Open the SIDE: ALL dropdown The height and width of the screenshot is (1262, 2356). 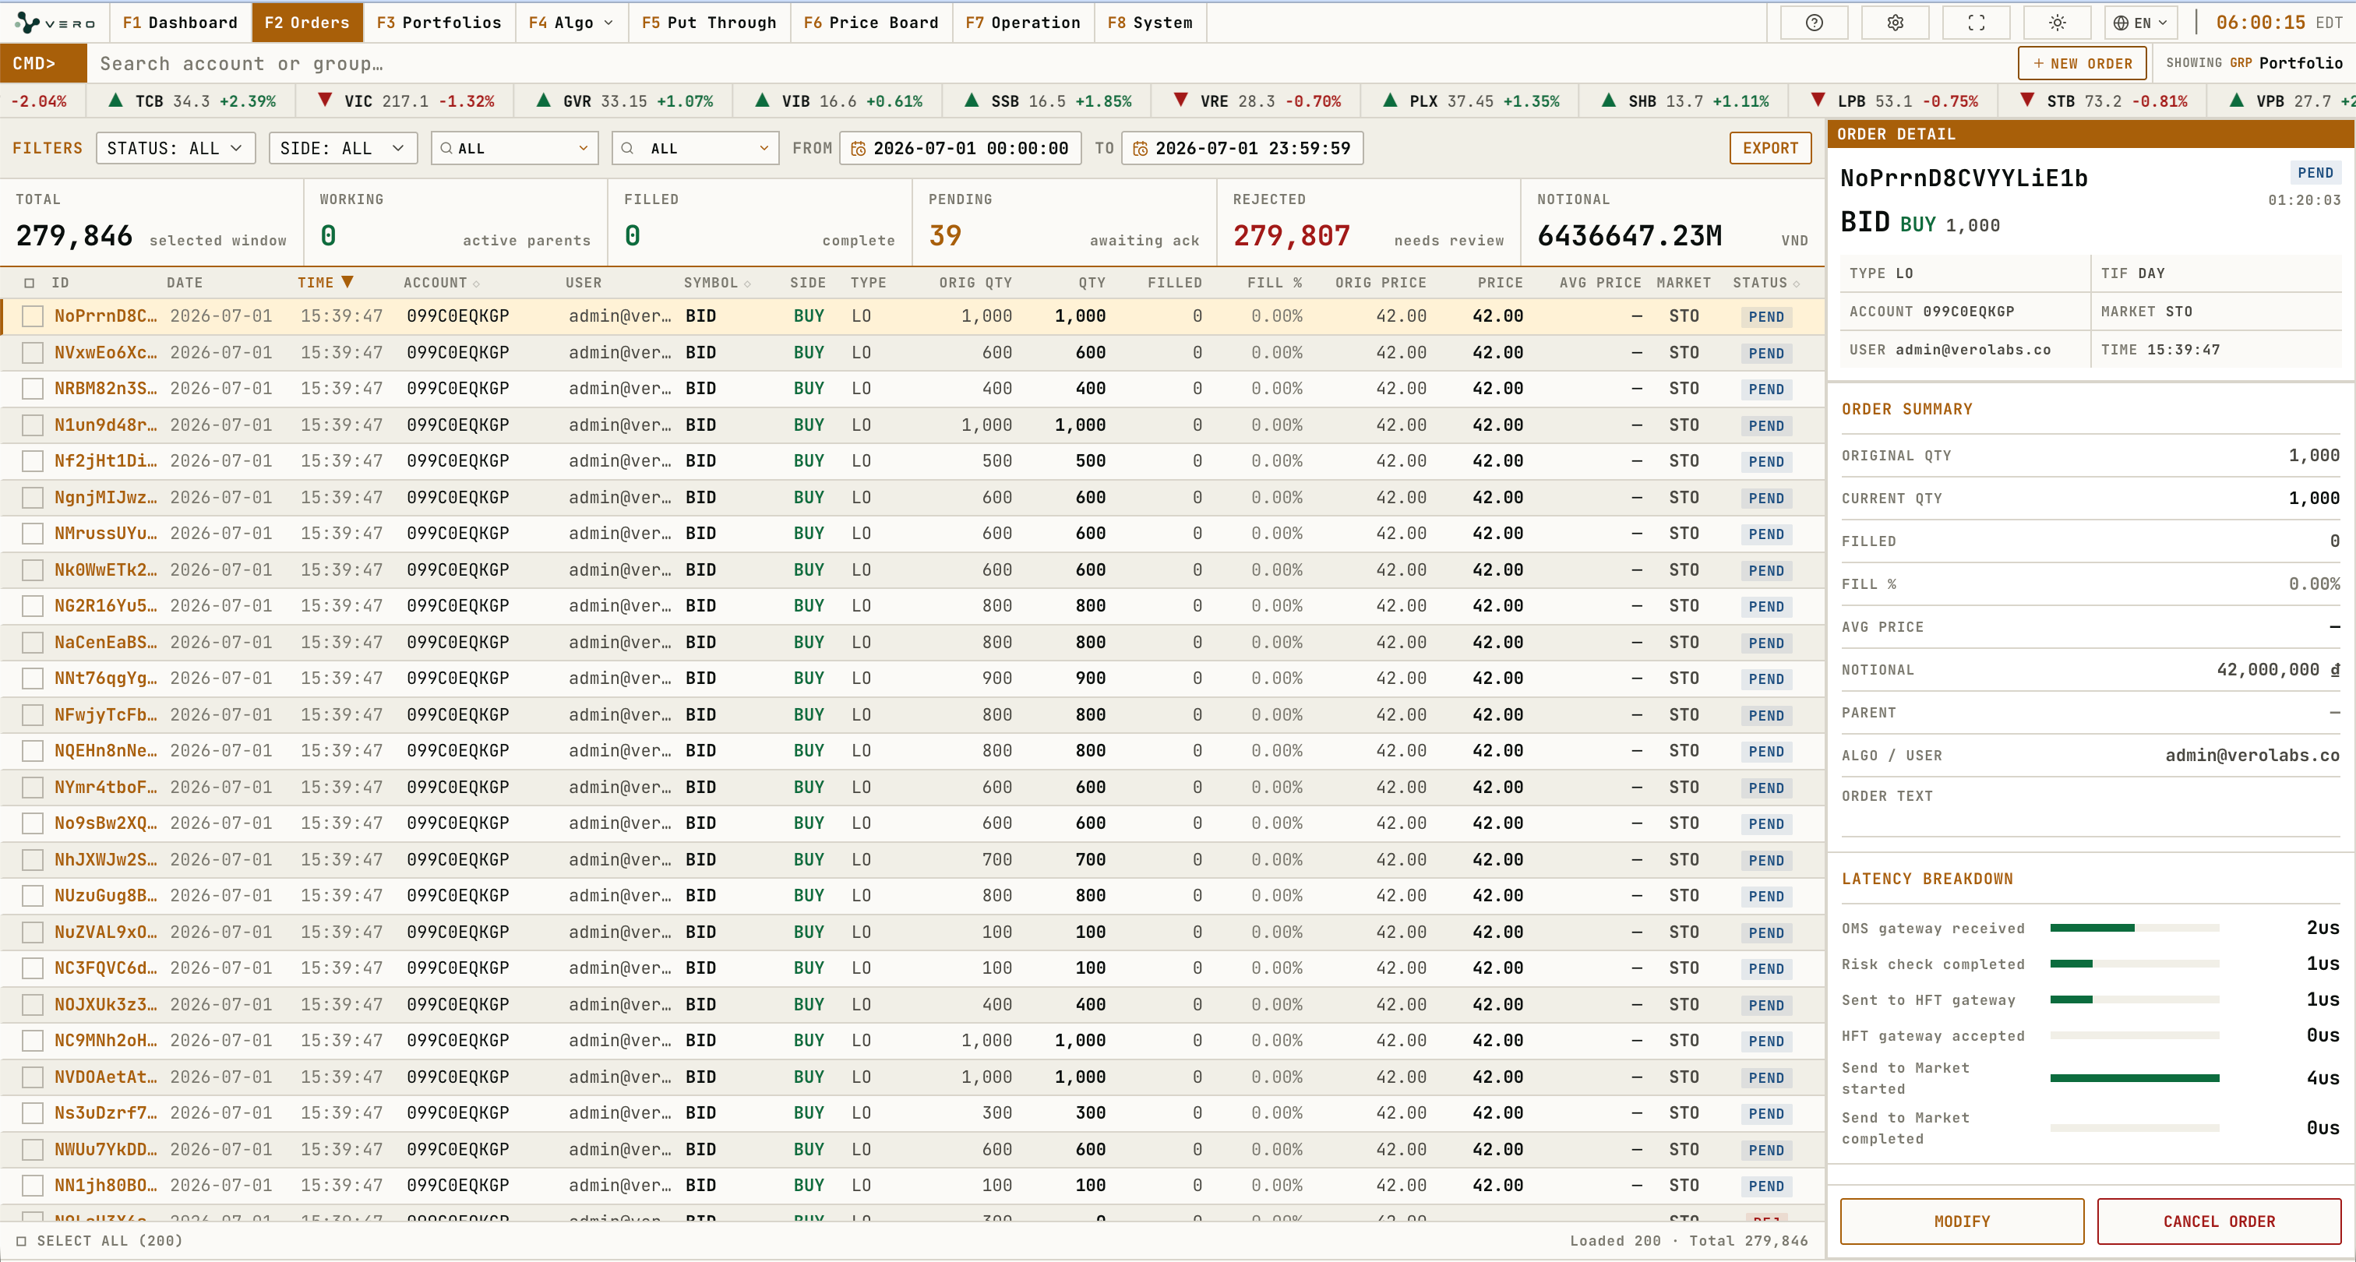[343, 148]
